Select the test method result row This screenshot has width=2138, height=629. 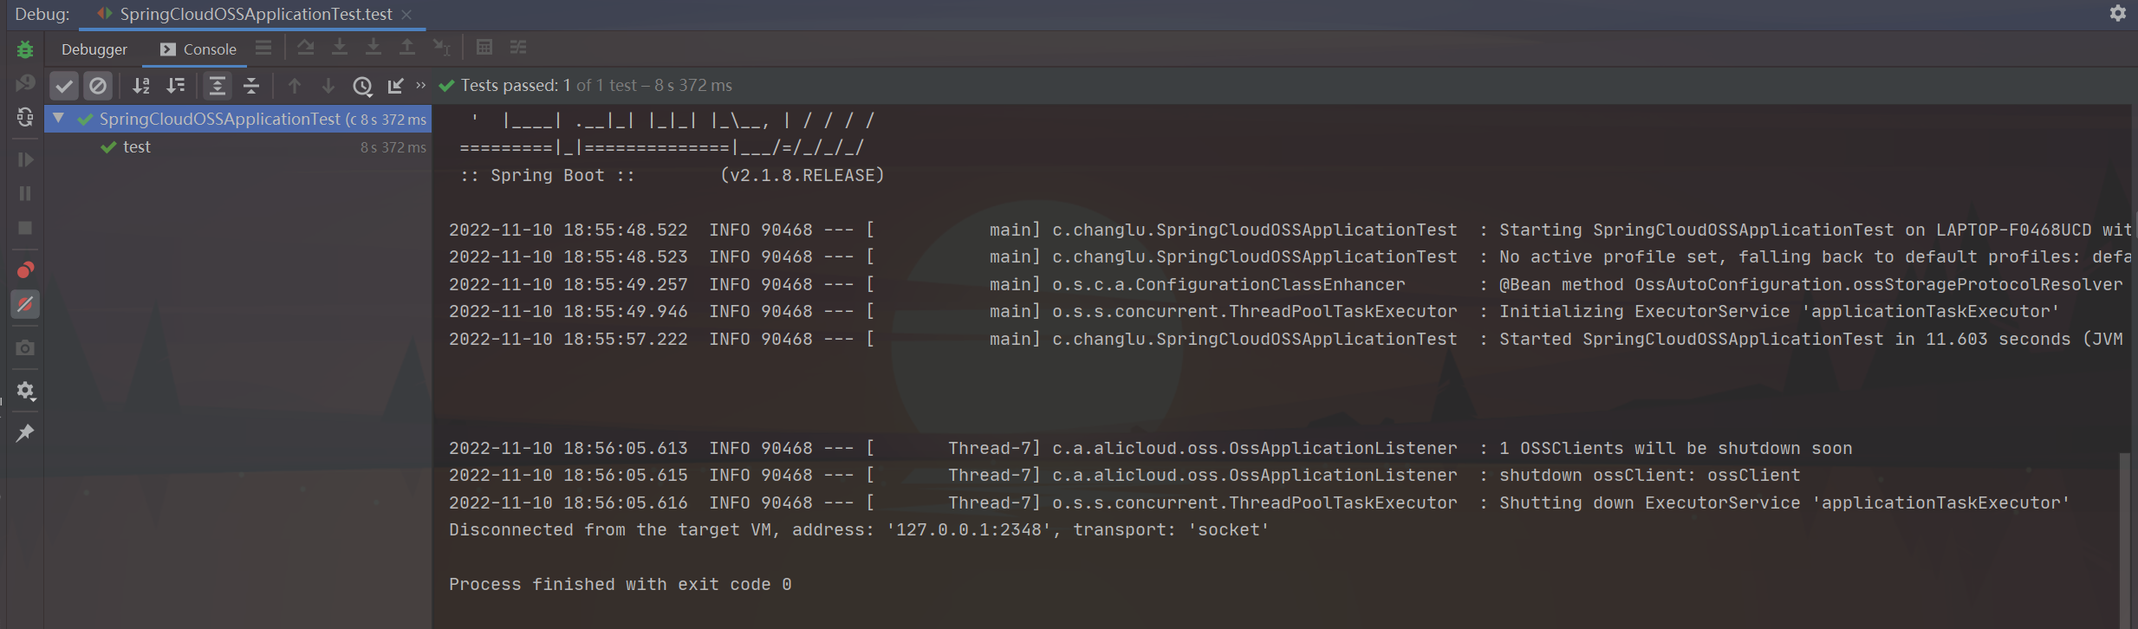[137, 147]
